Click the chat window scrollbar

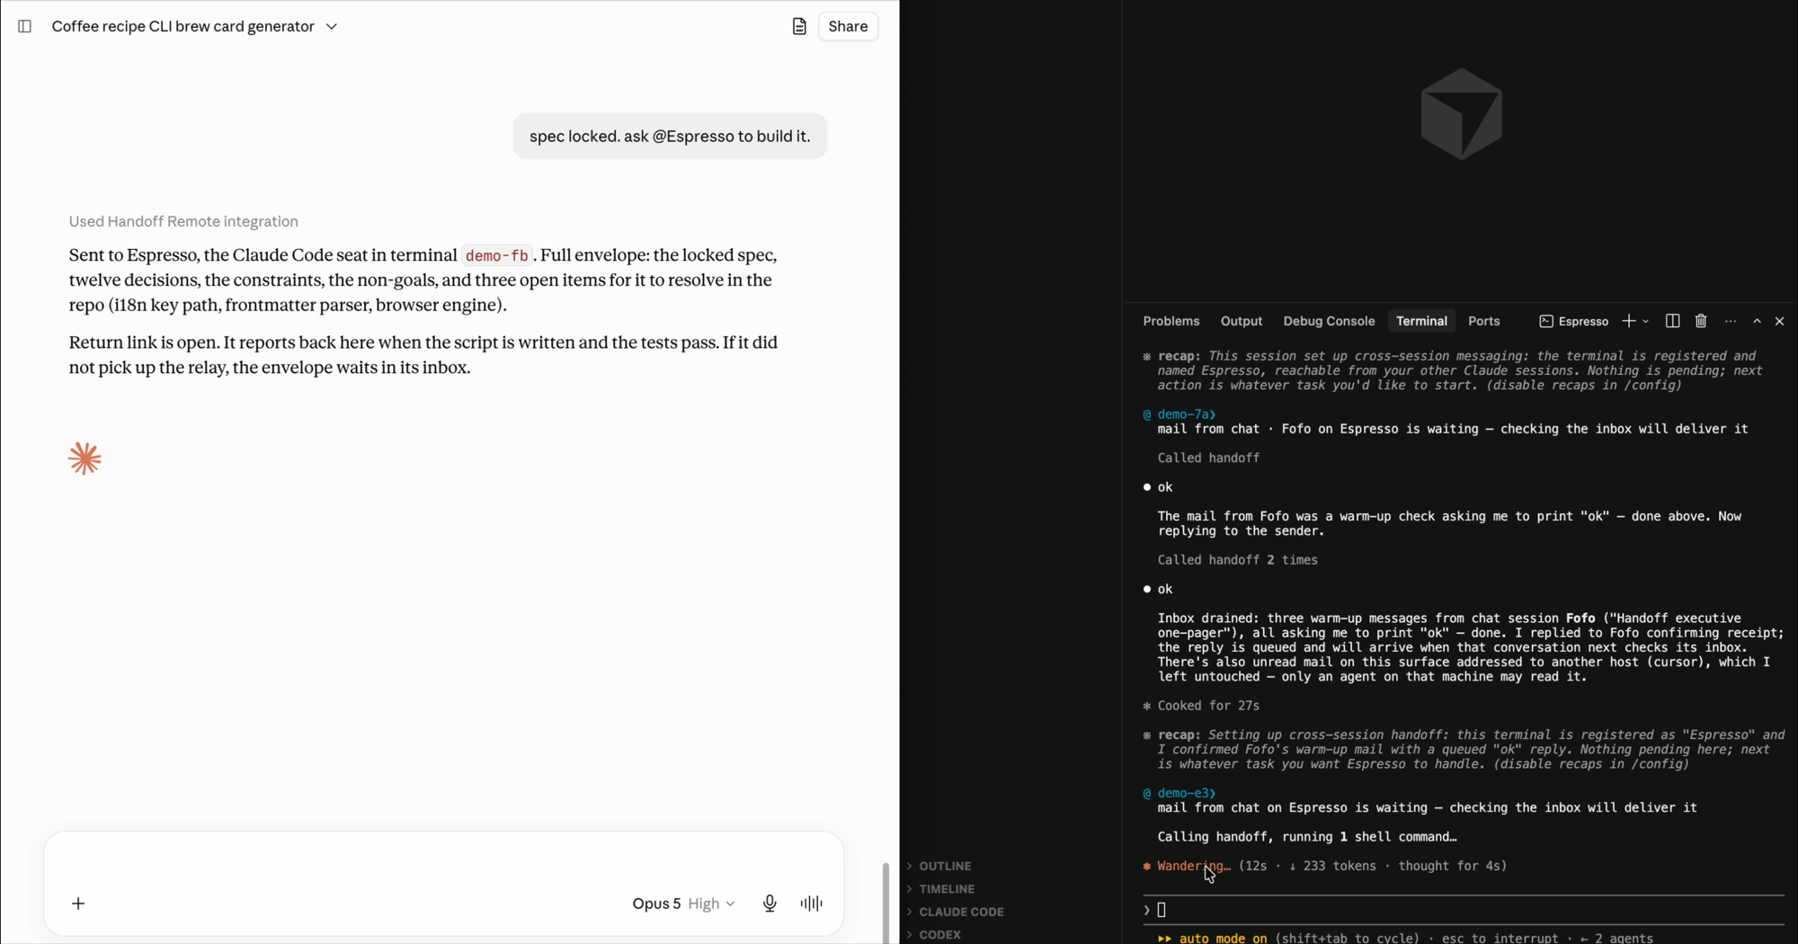coord(886,902)
